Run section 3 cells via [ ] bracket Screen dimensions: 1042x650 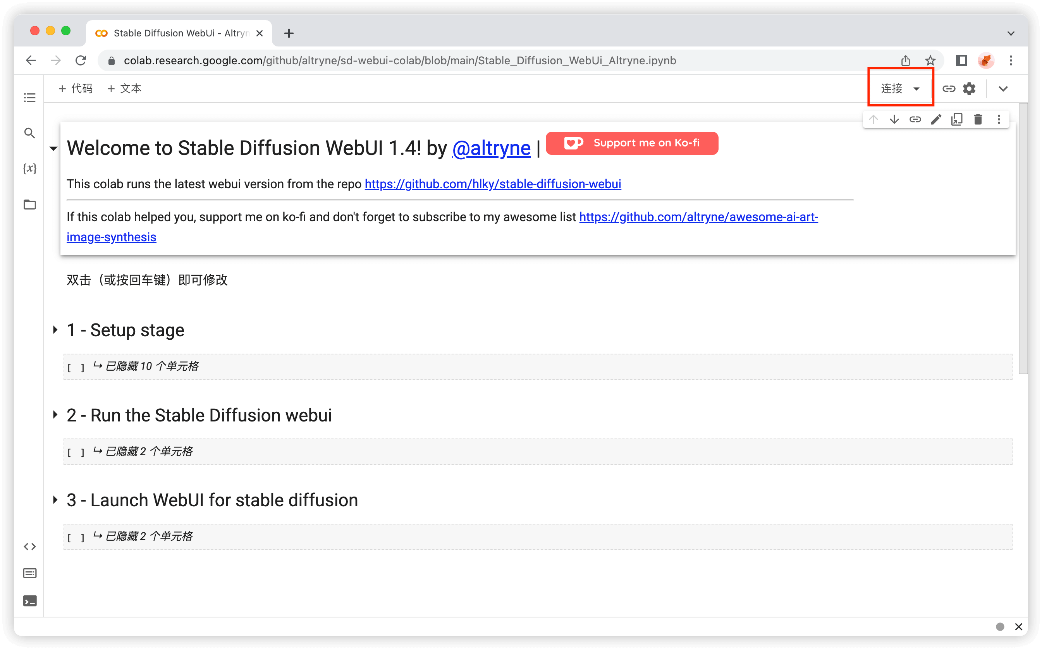coord(76,537)
